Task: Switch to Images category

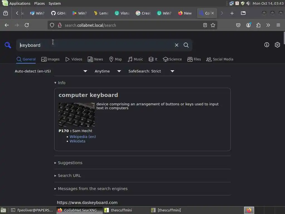Action: (50, 59)
